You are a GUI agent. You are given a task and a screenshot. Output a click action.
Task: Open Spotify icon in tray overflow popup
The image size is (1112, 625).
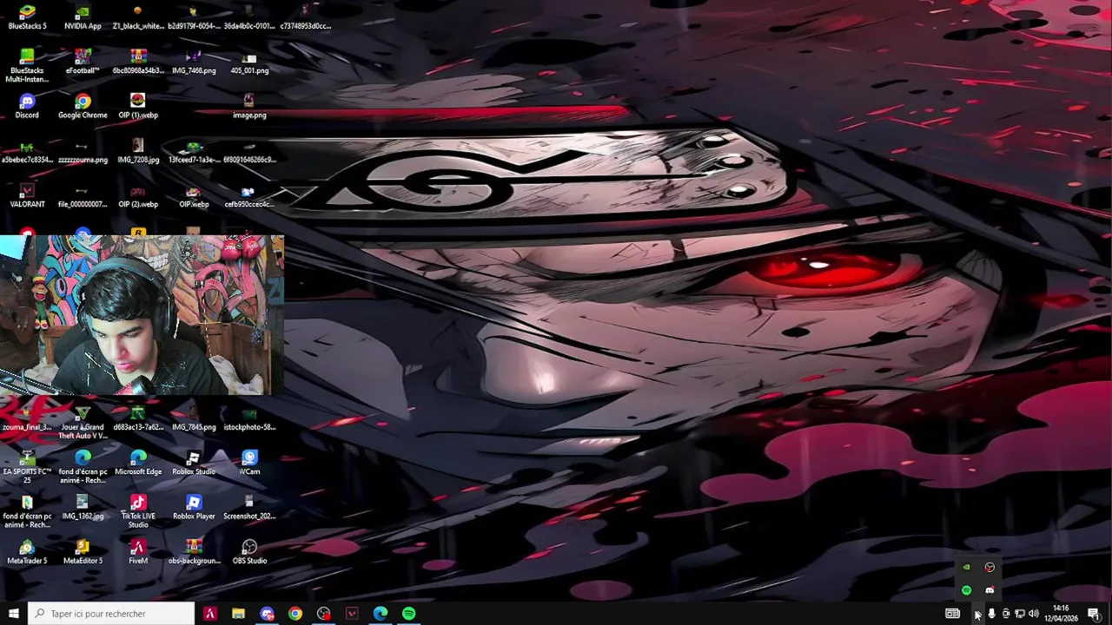coord(966,590)
